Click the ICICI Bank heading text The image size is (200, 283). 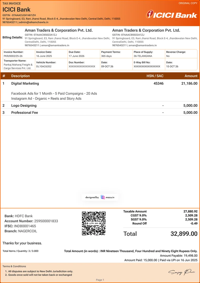16,9
